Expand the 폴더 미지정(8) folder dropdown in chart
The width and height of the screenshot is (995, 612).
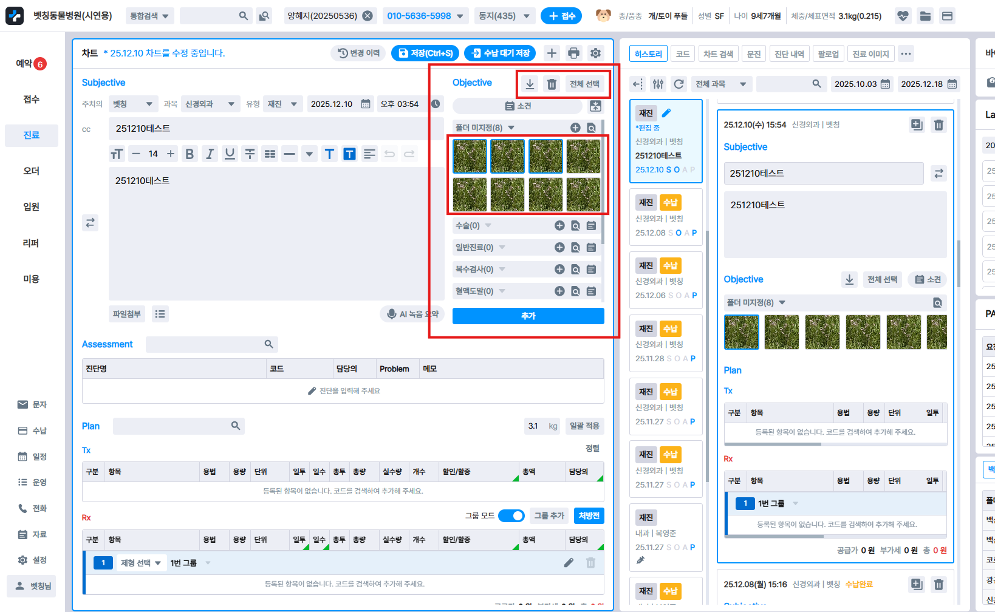pos(511,127)
